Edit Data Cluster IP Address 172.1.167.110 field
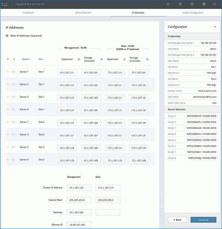This screenshot has width=222, height=229. [108, 188]
